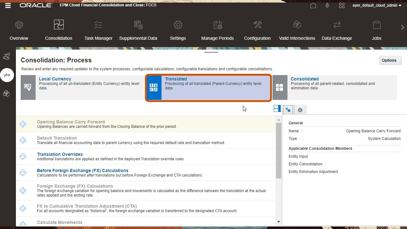Select the Default Translation rule
This screenshot has width=407, height=229.
tap(146, 140)
